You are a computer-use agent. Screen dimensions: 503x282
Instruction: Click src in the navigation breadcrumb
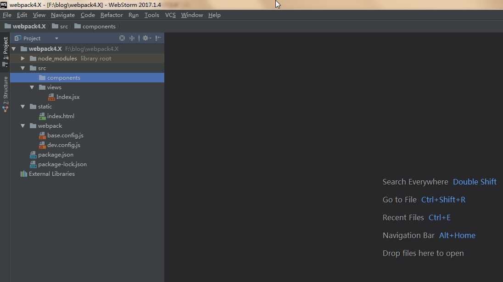coord(60,26)
